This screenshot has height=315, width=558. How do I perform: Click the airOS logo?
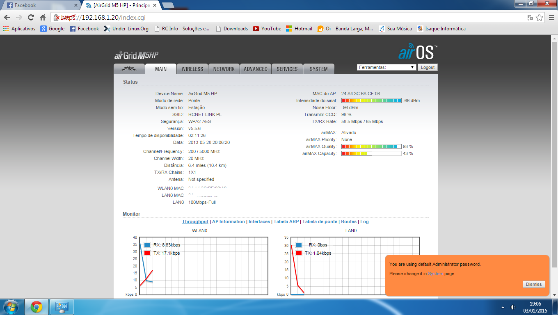tap(418, 52)
